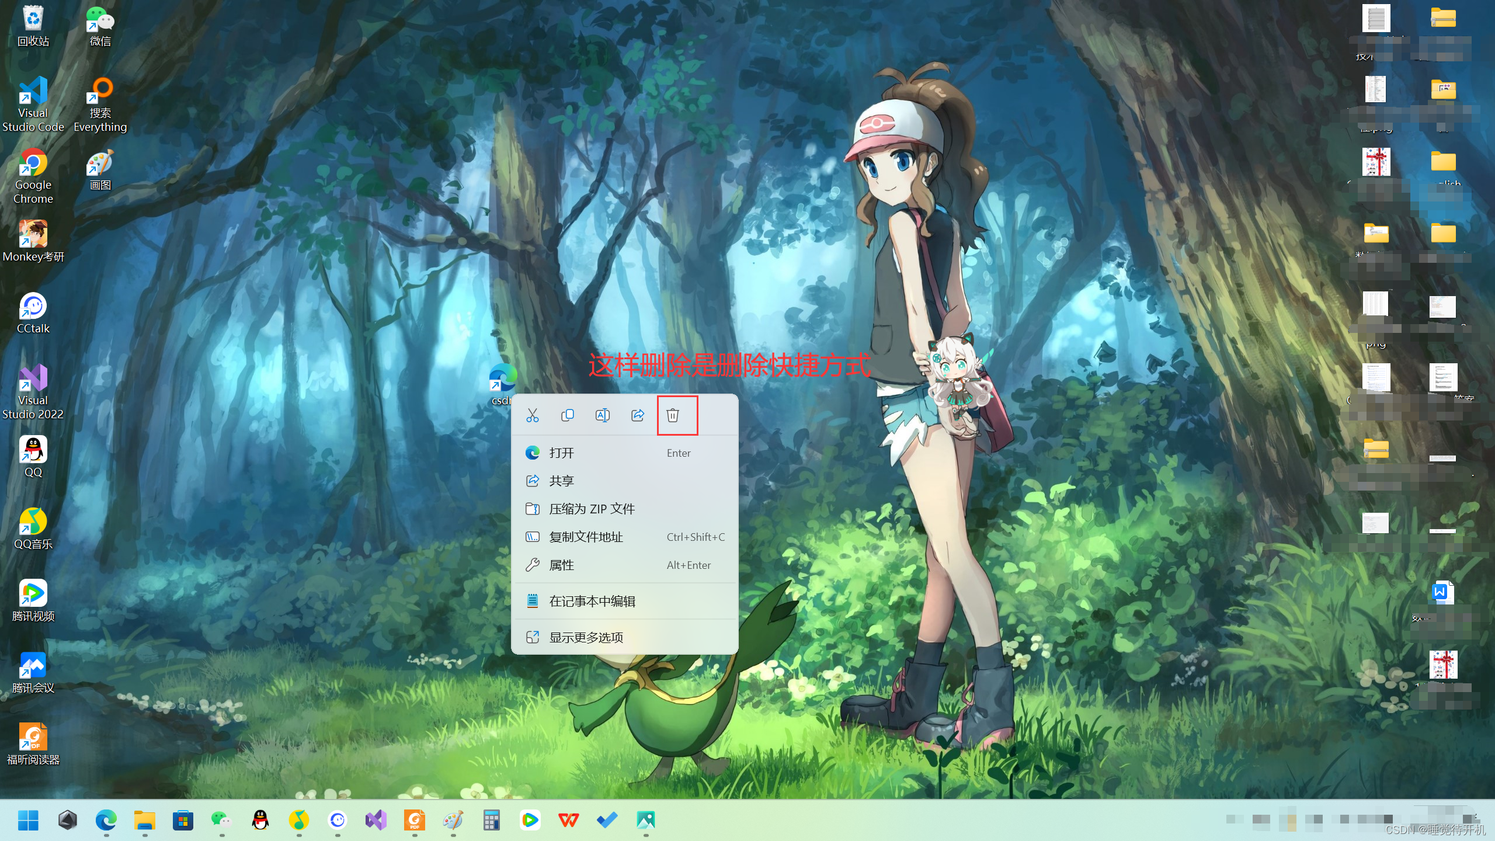The width and height of the screenshot is (1495, 841).
Task: Open File Explorer from the taskbar
Action: [145, 820]
